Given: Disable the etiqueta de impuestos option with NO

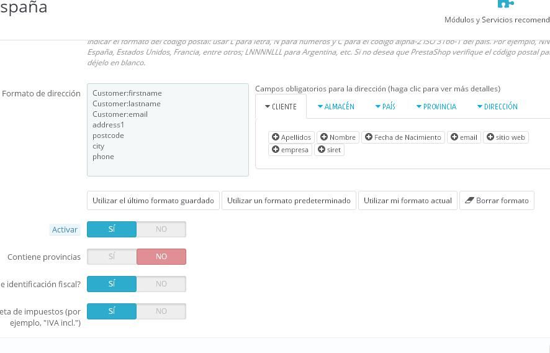Looking at the screenshot, I should point(161,311).
